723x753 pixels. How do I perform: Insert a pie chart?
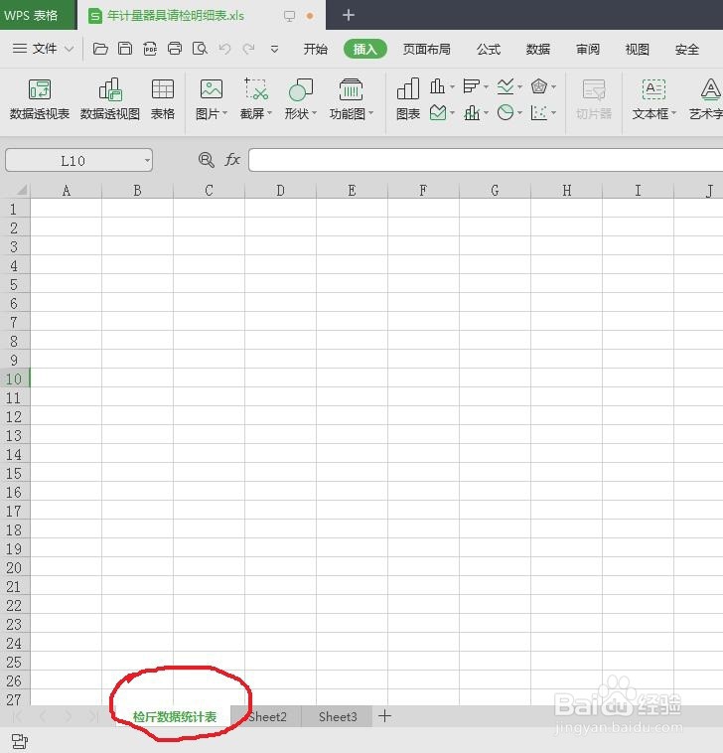[506, 113]
